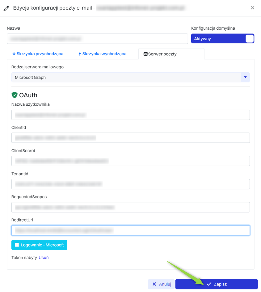This screenshot has height=292, width=261.
Task: Select the TenantId input box
Action: [130, 184]
